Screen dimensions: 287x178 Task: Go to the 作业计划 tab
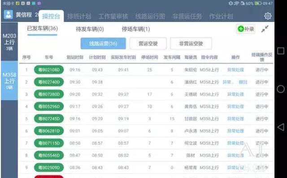pos(221,17)
